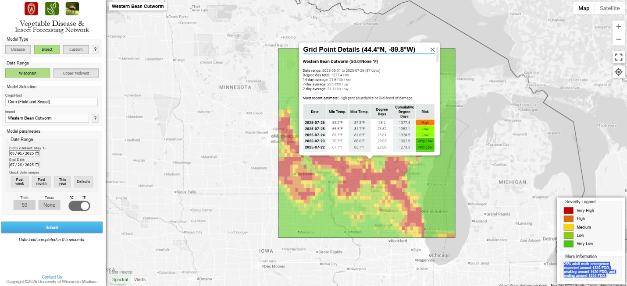Select the Disease model type
Screen dimensions: 627x286
tap(18, 49)
